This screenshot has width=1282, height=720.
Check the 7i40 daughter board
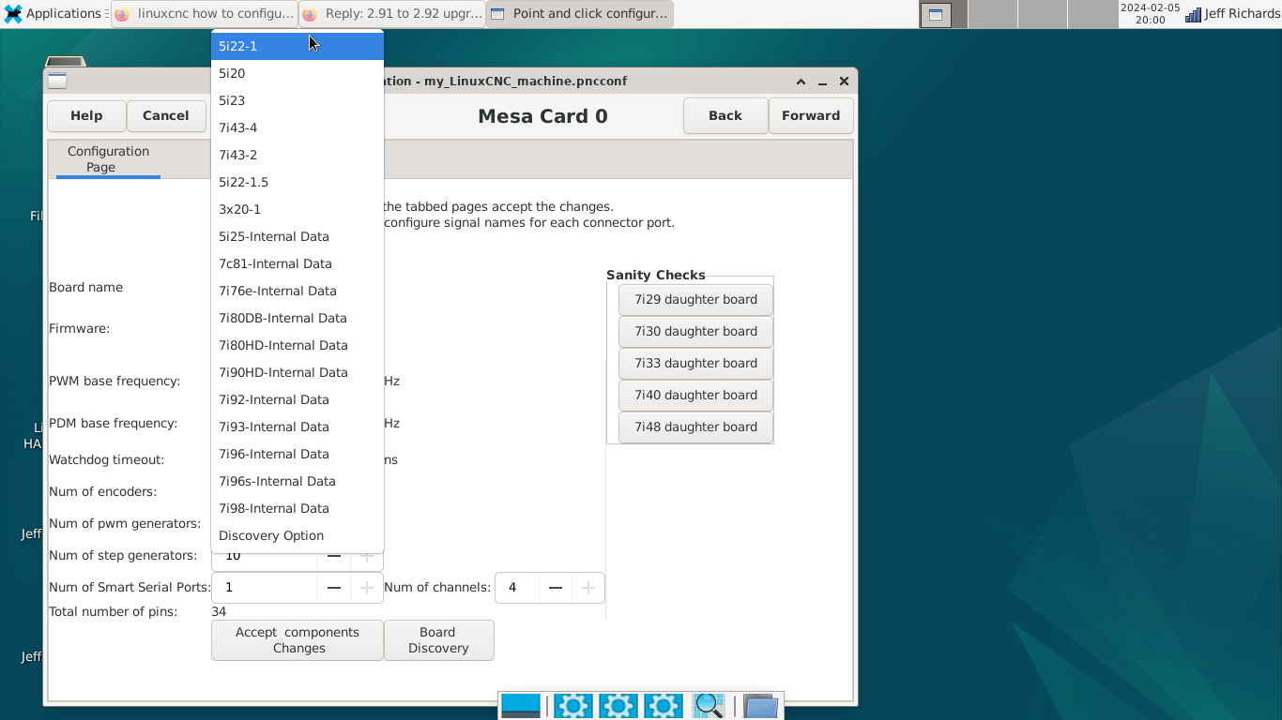[x=695, y=396]
